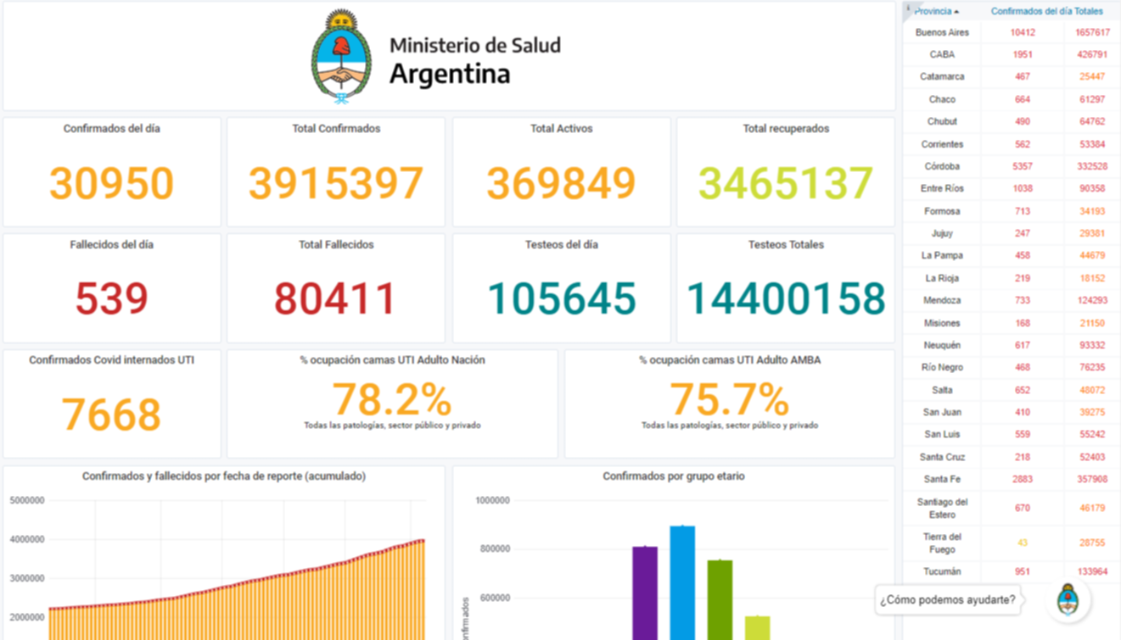Select the CABA province row

coord(1012,54)
